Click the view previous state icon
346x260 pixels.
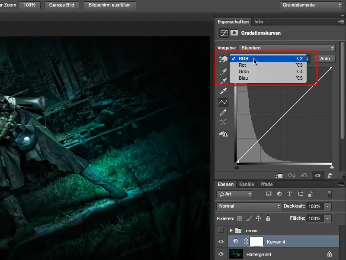coord(292,175)
